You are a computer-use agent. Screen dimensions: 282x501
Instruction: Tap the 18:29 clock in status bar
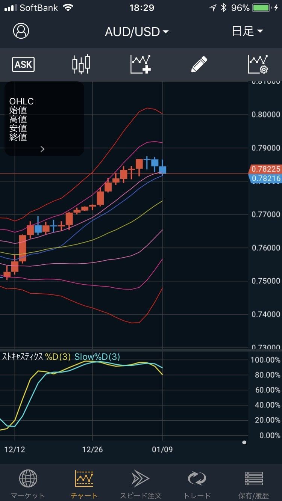pyautogui.click(x=142, y=8)
